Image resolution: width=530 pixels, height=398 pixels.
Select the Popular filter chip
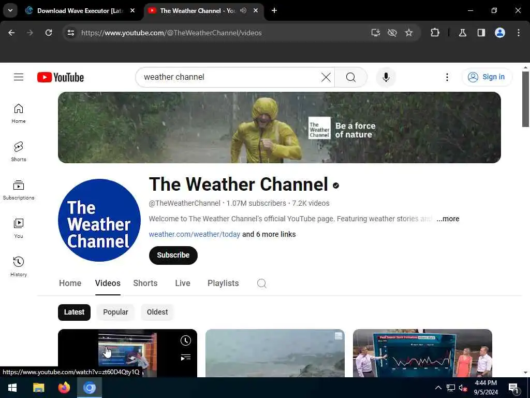(115, 312)
